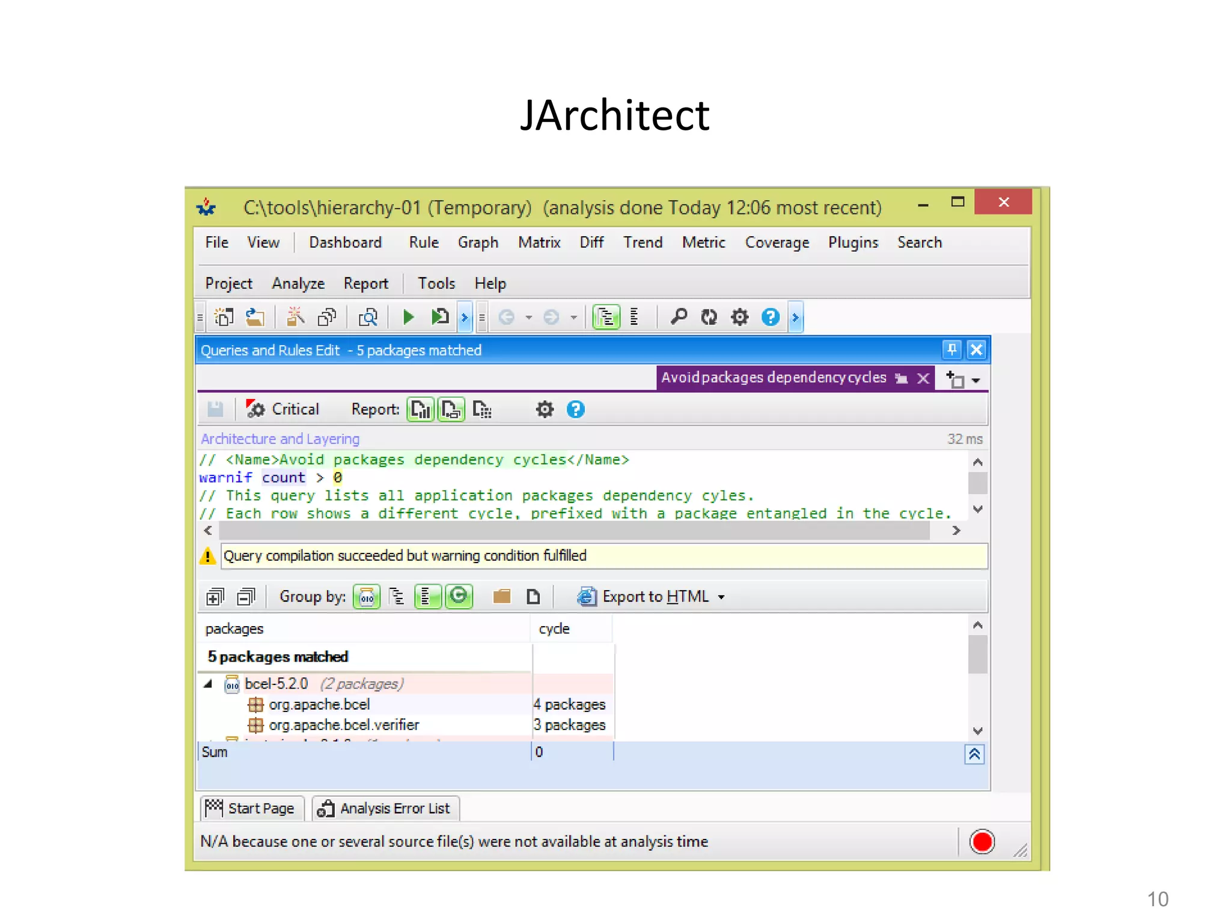Close the Queries and Rules Edit panel
The image size is (1231, 923).
[977, 350]
